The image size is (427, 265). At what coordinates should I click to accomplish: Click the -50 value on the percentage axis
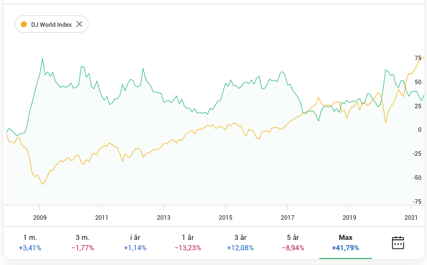[417, 178]
